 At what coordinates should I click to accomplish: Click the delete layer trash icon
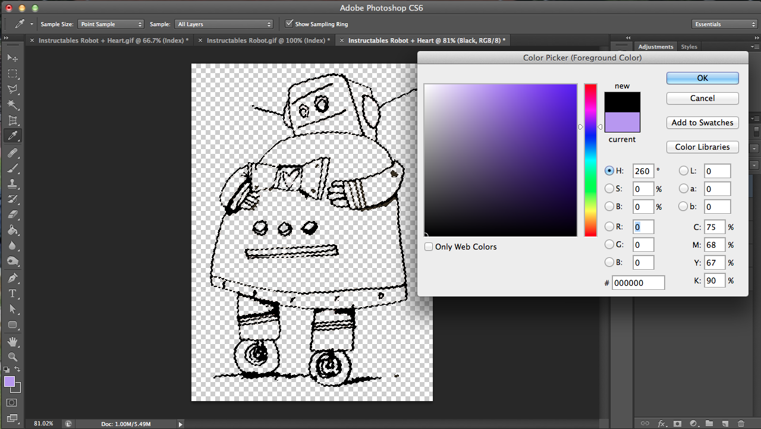741,423
